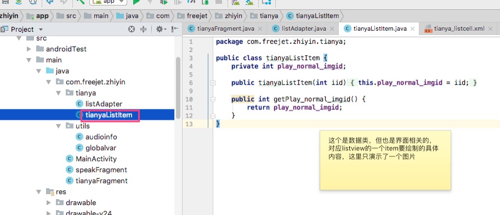This screenshot has height=215, width=500.
Task: Open Project panel gear settings
Action: pos(161,29)
